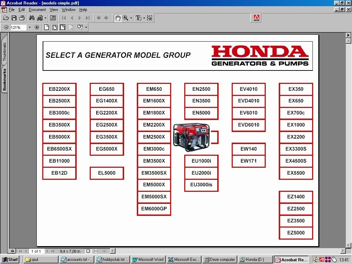Open the Windows Start button
Screen dimensions: 352x264
(10, 260)
